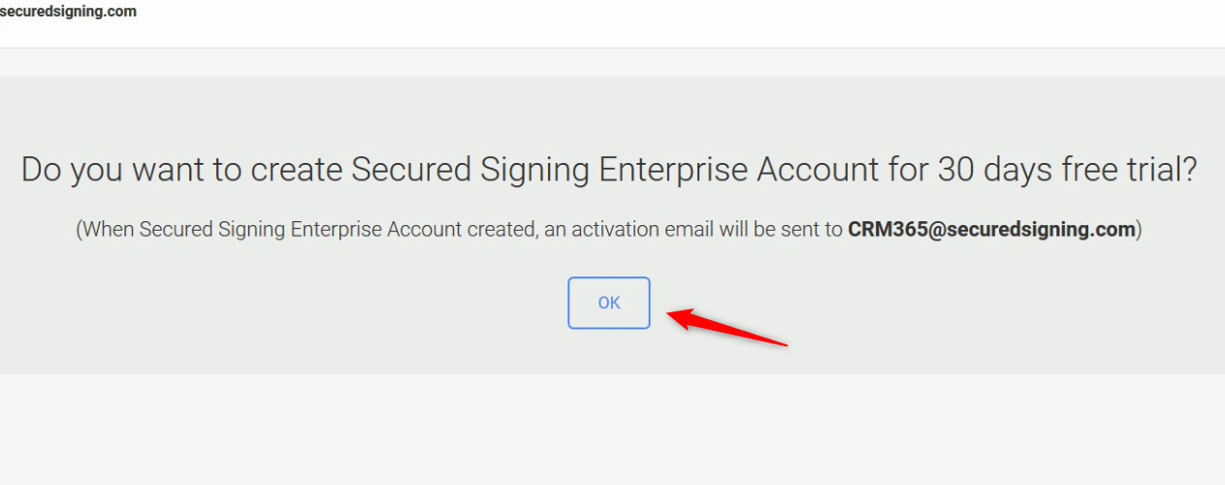The width and height of the screenshot is (1225, 485).
Task: Click the word "trial?" ending the heading
Action: [x=1164, y=171]
